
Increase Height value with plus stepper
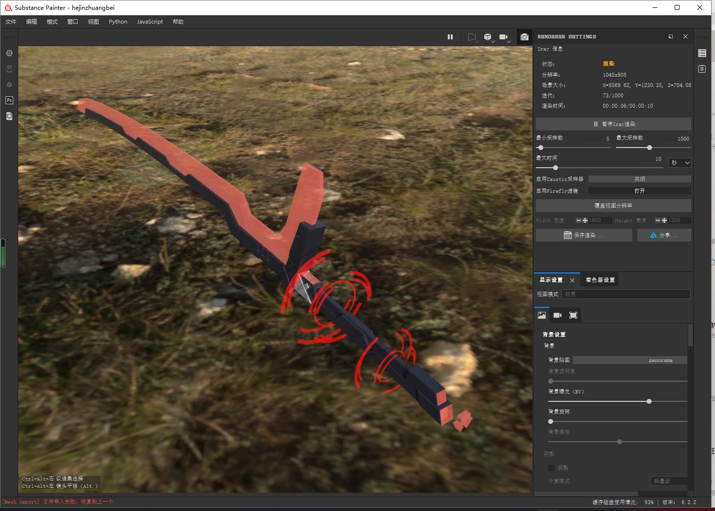[x=664, y=220]
